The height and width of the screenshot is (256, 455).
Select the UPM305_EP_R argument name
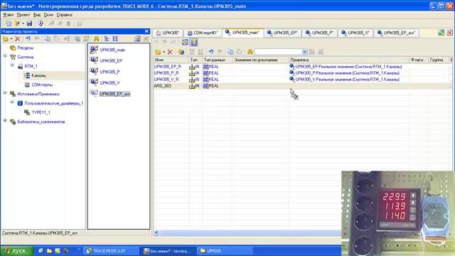click(x=168, y=66)
